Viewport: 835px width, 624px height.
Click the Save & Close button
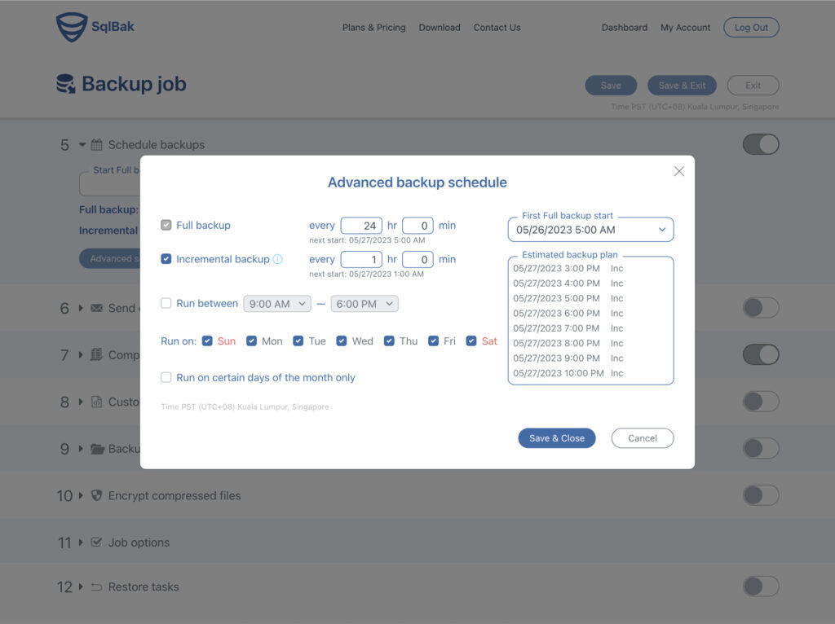[x=557, y=438]
